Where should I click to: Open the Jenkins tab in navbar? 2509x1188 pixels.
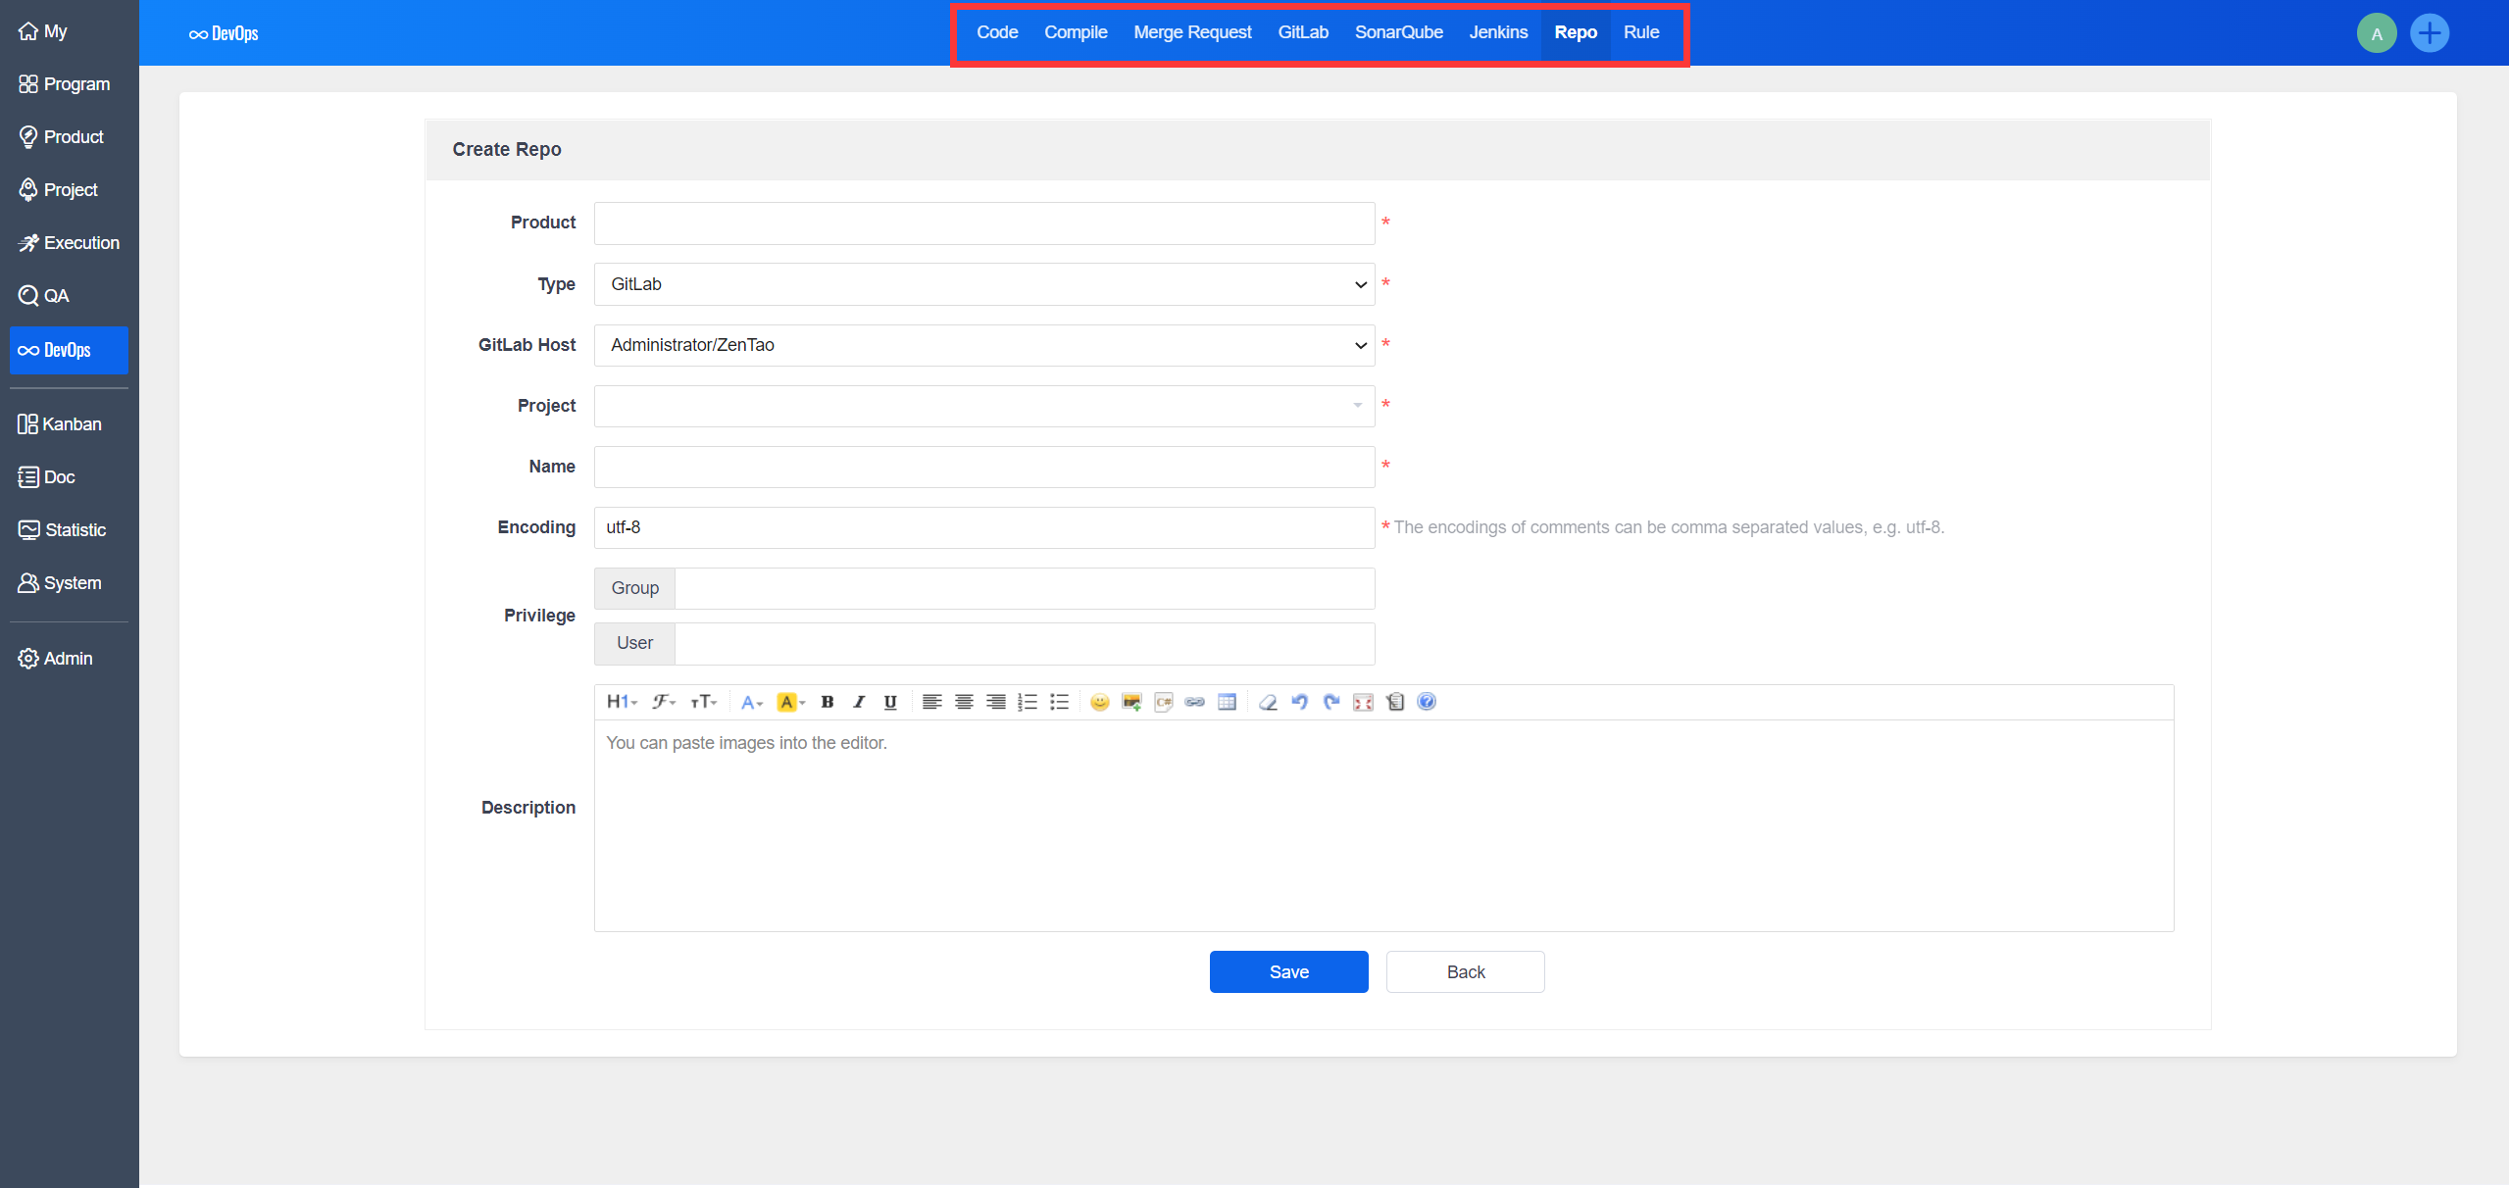tap(1497, 32)
